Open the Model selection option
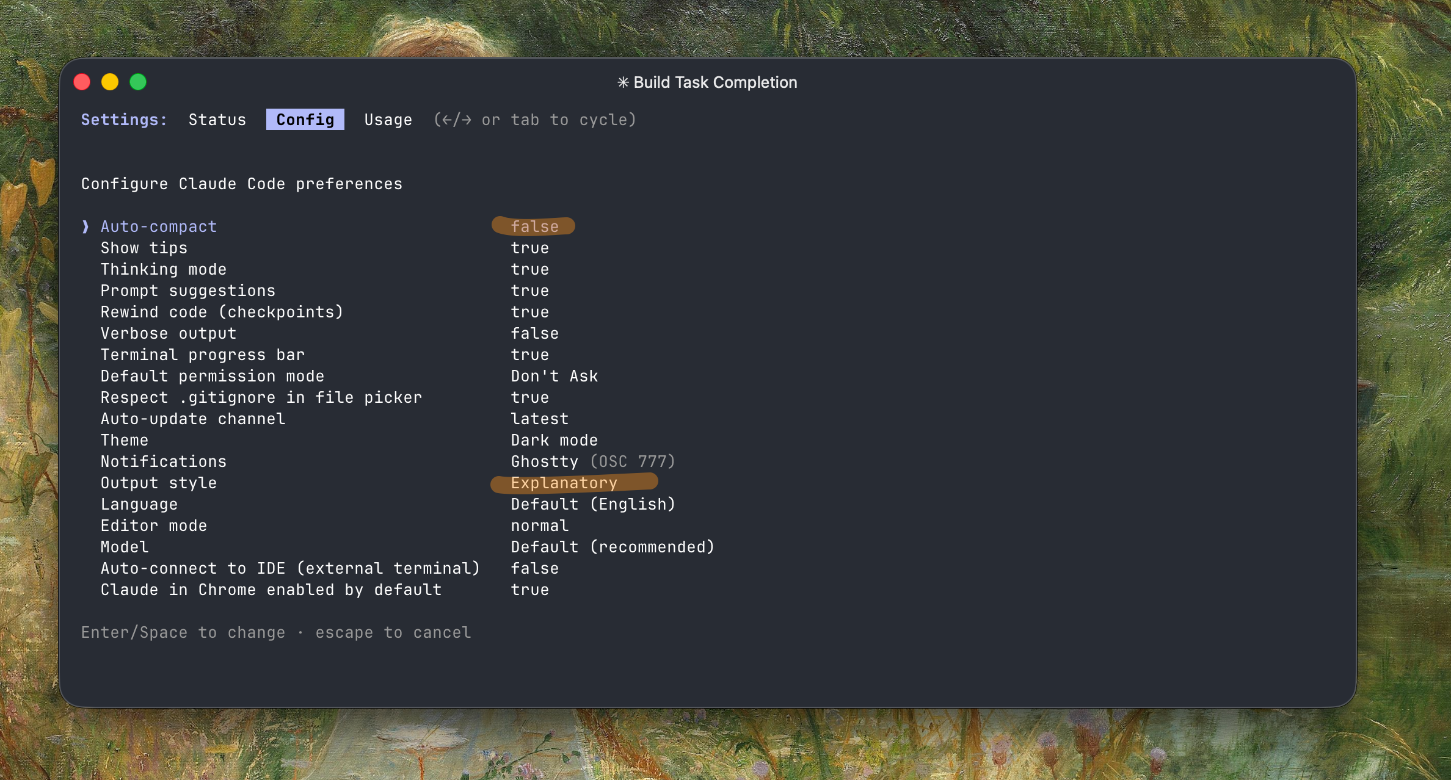The width and height of the screenshot is (1451, 780). 124,546
